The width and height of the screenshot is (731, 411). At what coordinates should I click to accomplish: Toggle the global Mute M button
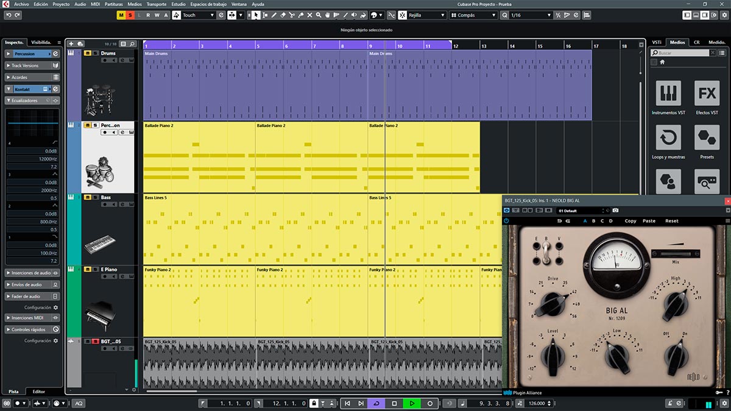(121, 15)
